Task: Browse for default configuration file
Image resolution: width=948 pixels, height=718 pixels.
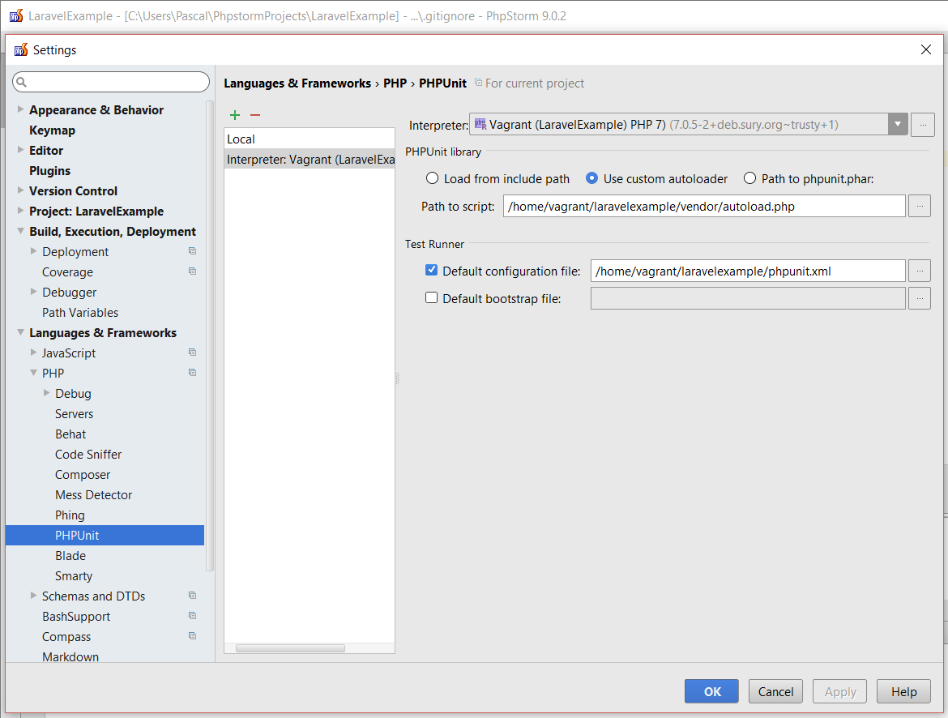Action: click(920, 271)
